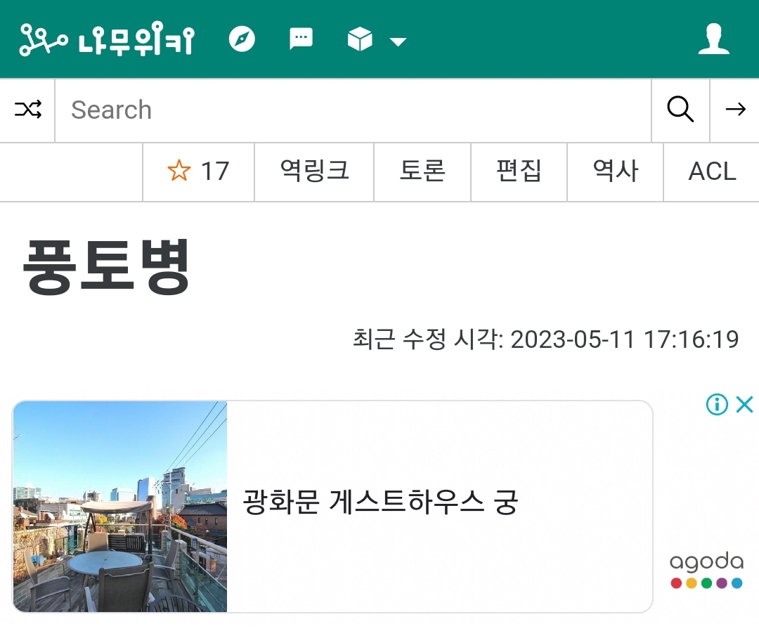Open recent changes compass icon
The height and width of the screenshot is (643, 759).
[x=242, y=39]
